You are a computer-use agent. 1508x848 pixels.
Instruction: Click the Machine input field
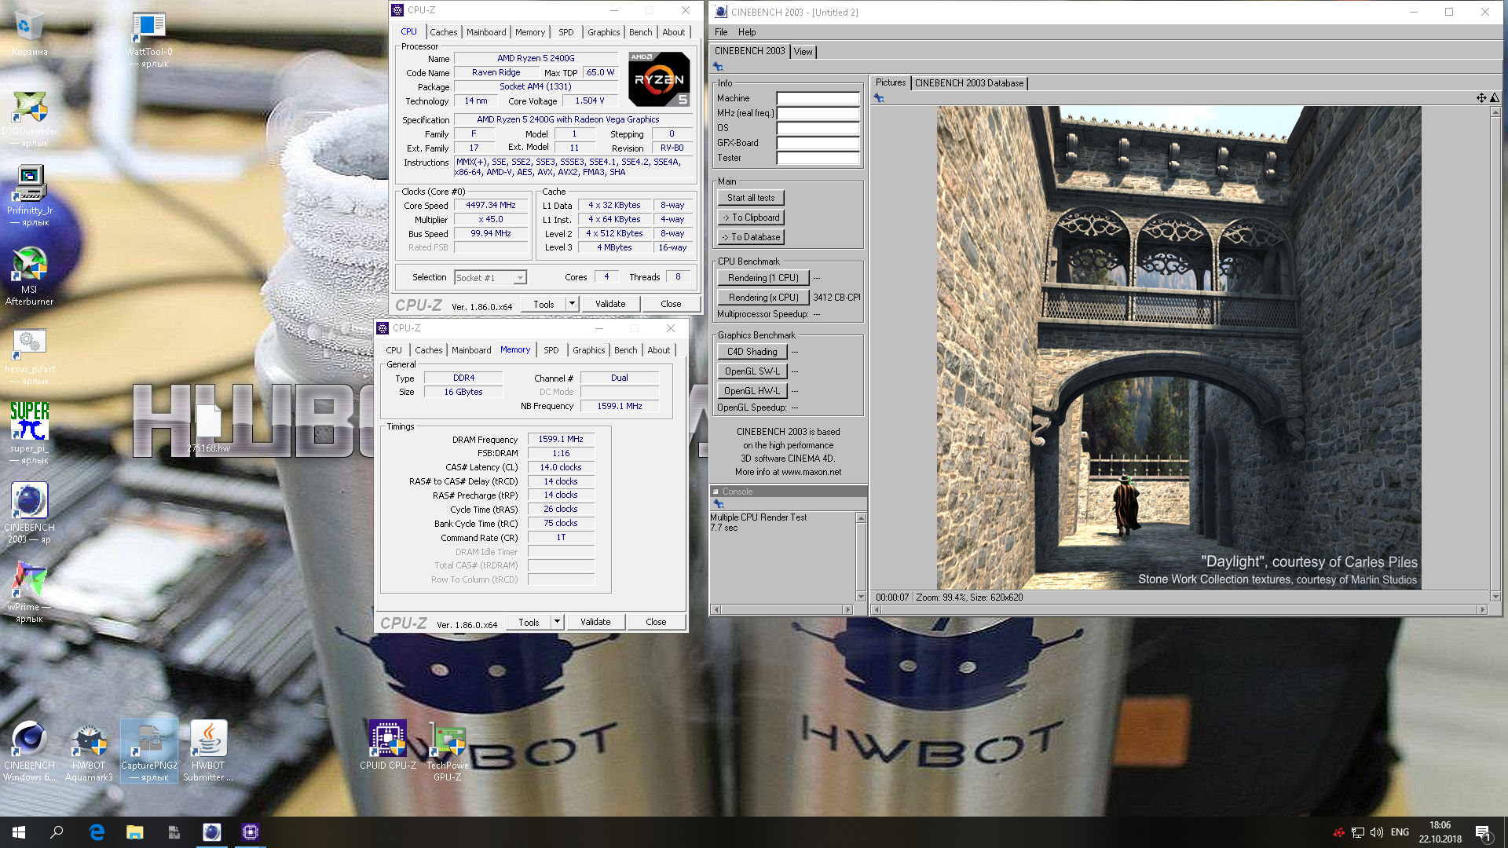point(818,99)
